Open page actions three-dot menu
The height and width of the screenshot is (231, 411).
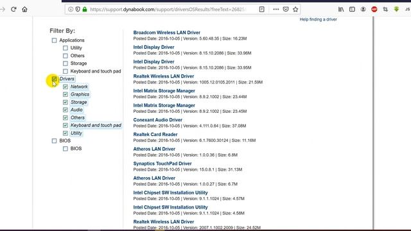coord(275,9)
